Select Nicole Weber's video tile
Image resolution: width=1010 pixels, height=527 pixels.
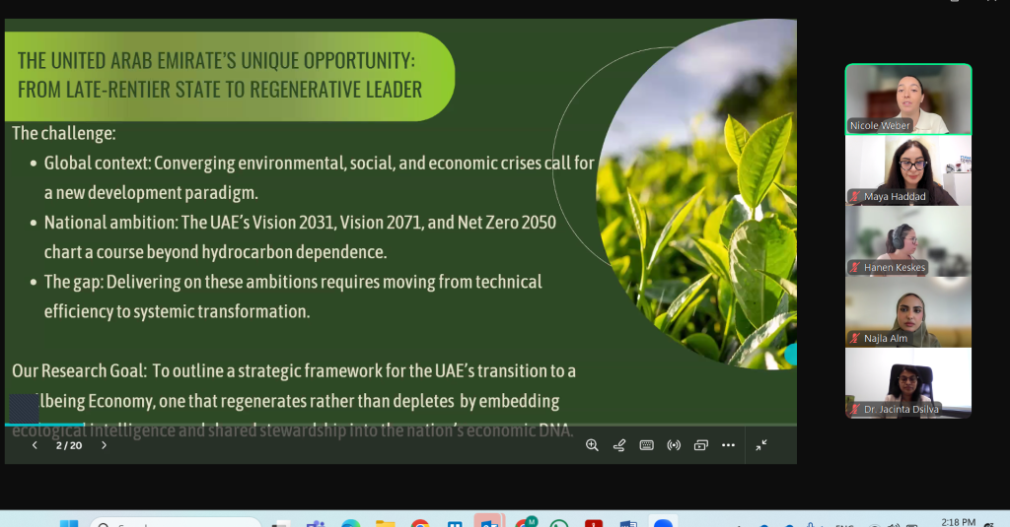[908, 99]
